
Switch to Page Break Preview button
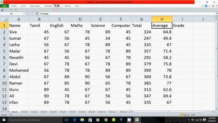(188, 115)
